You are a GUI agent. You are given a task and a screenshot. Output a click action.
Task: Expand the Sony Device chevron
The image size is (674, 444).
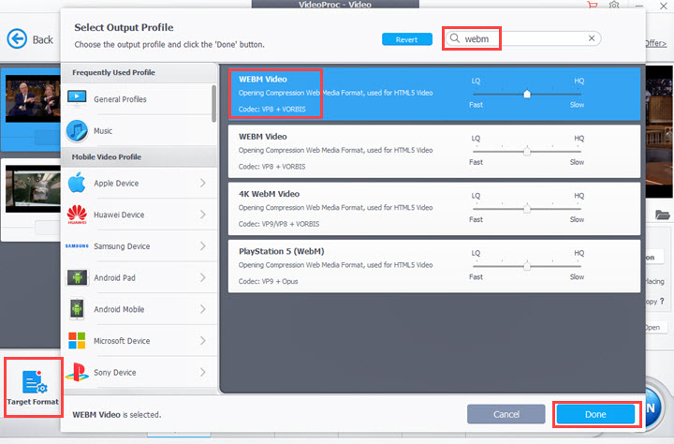pyautogui.click(x=202, y=372)
